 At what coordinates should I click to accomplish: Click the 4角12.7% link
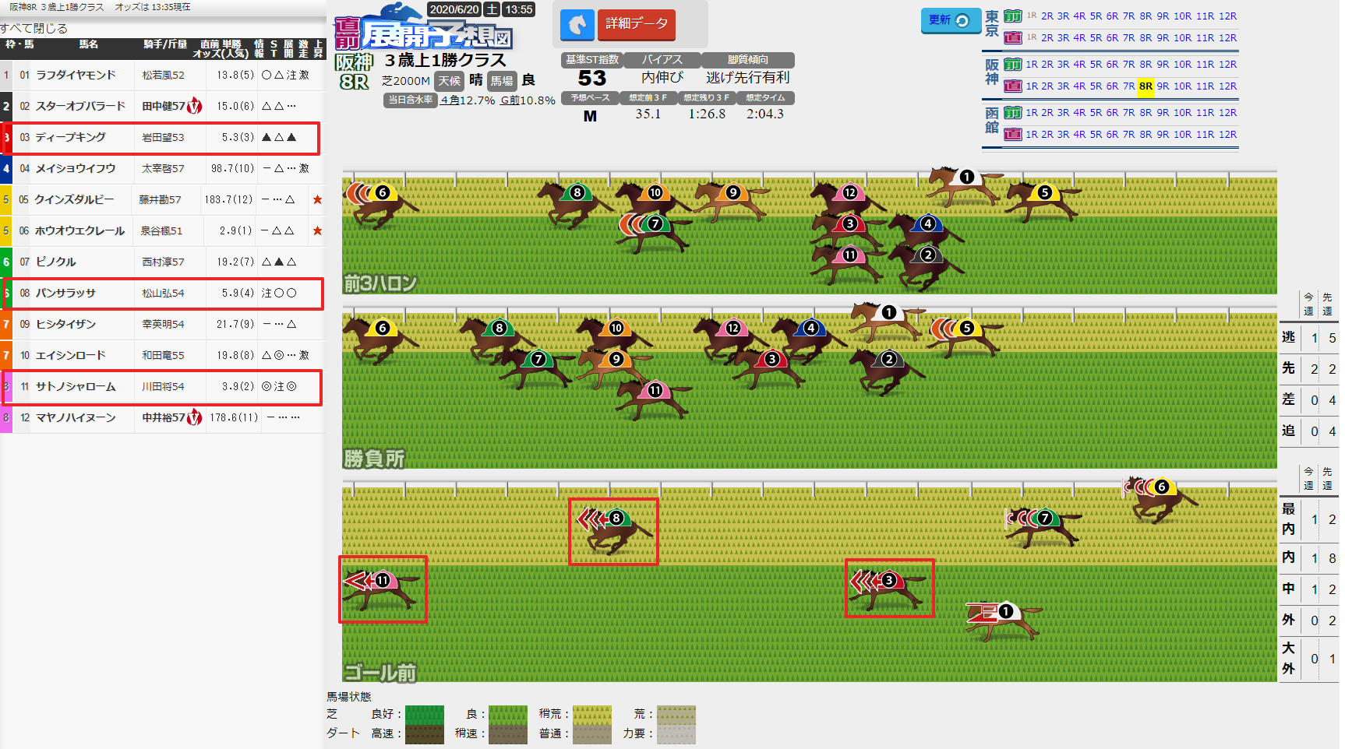tap(468, 100)
